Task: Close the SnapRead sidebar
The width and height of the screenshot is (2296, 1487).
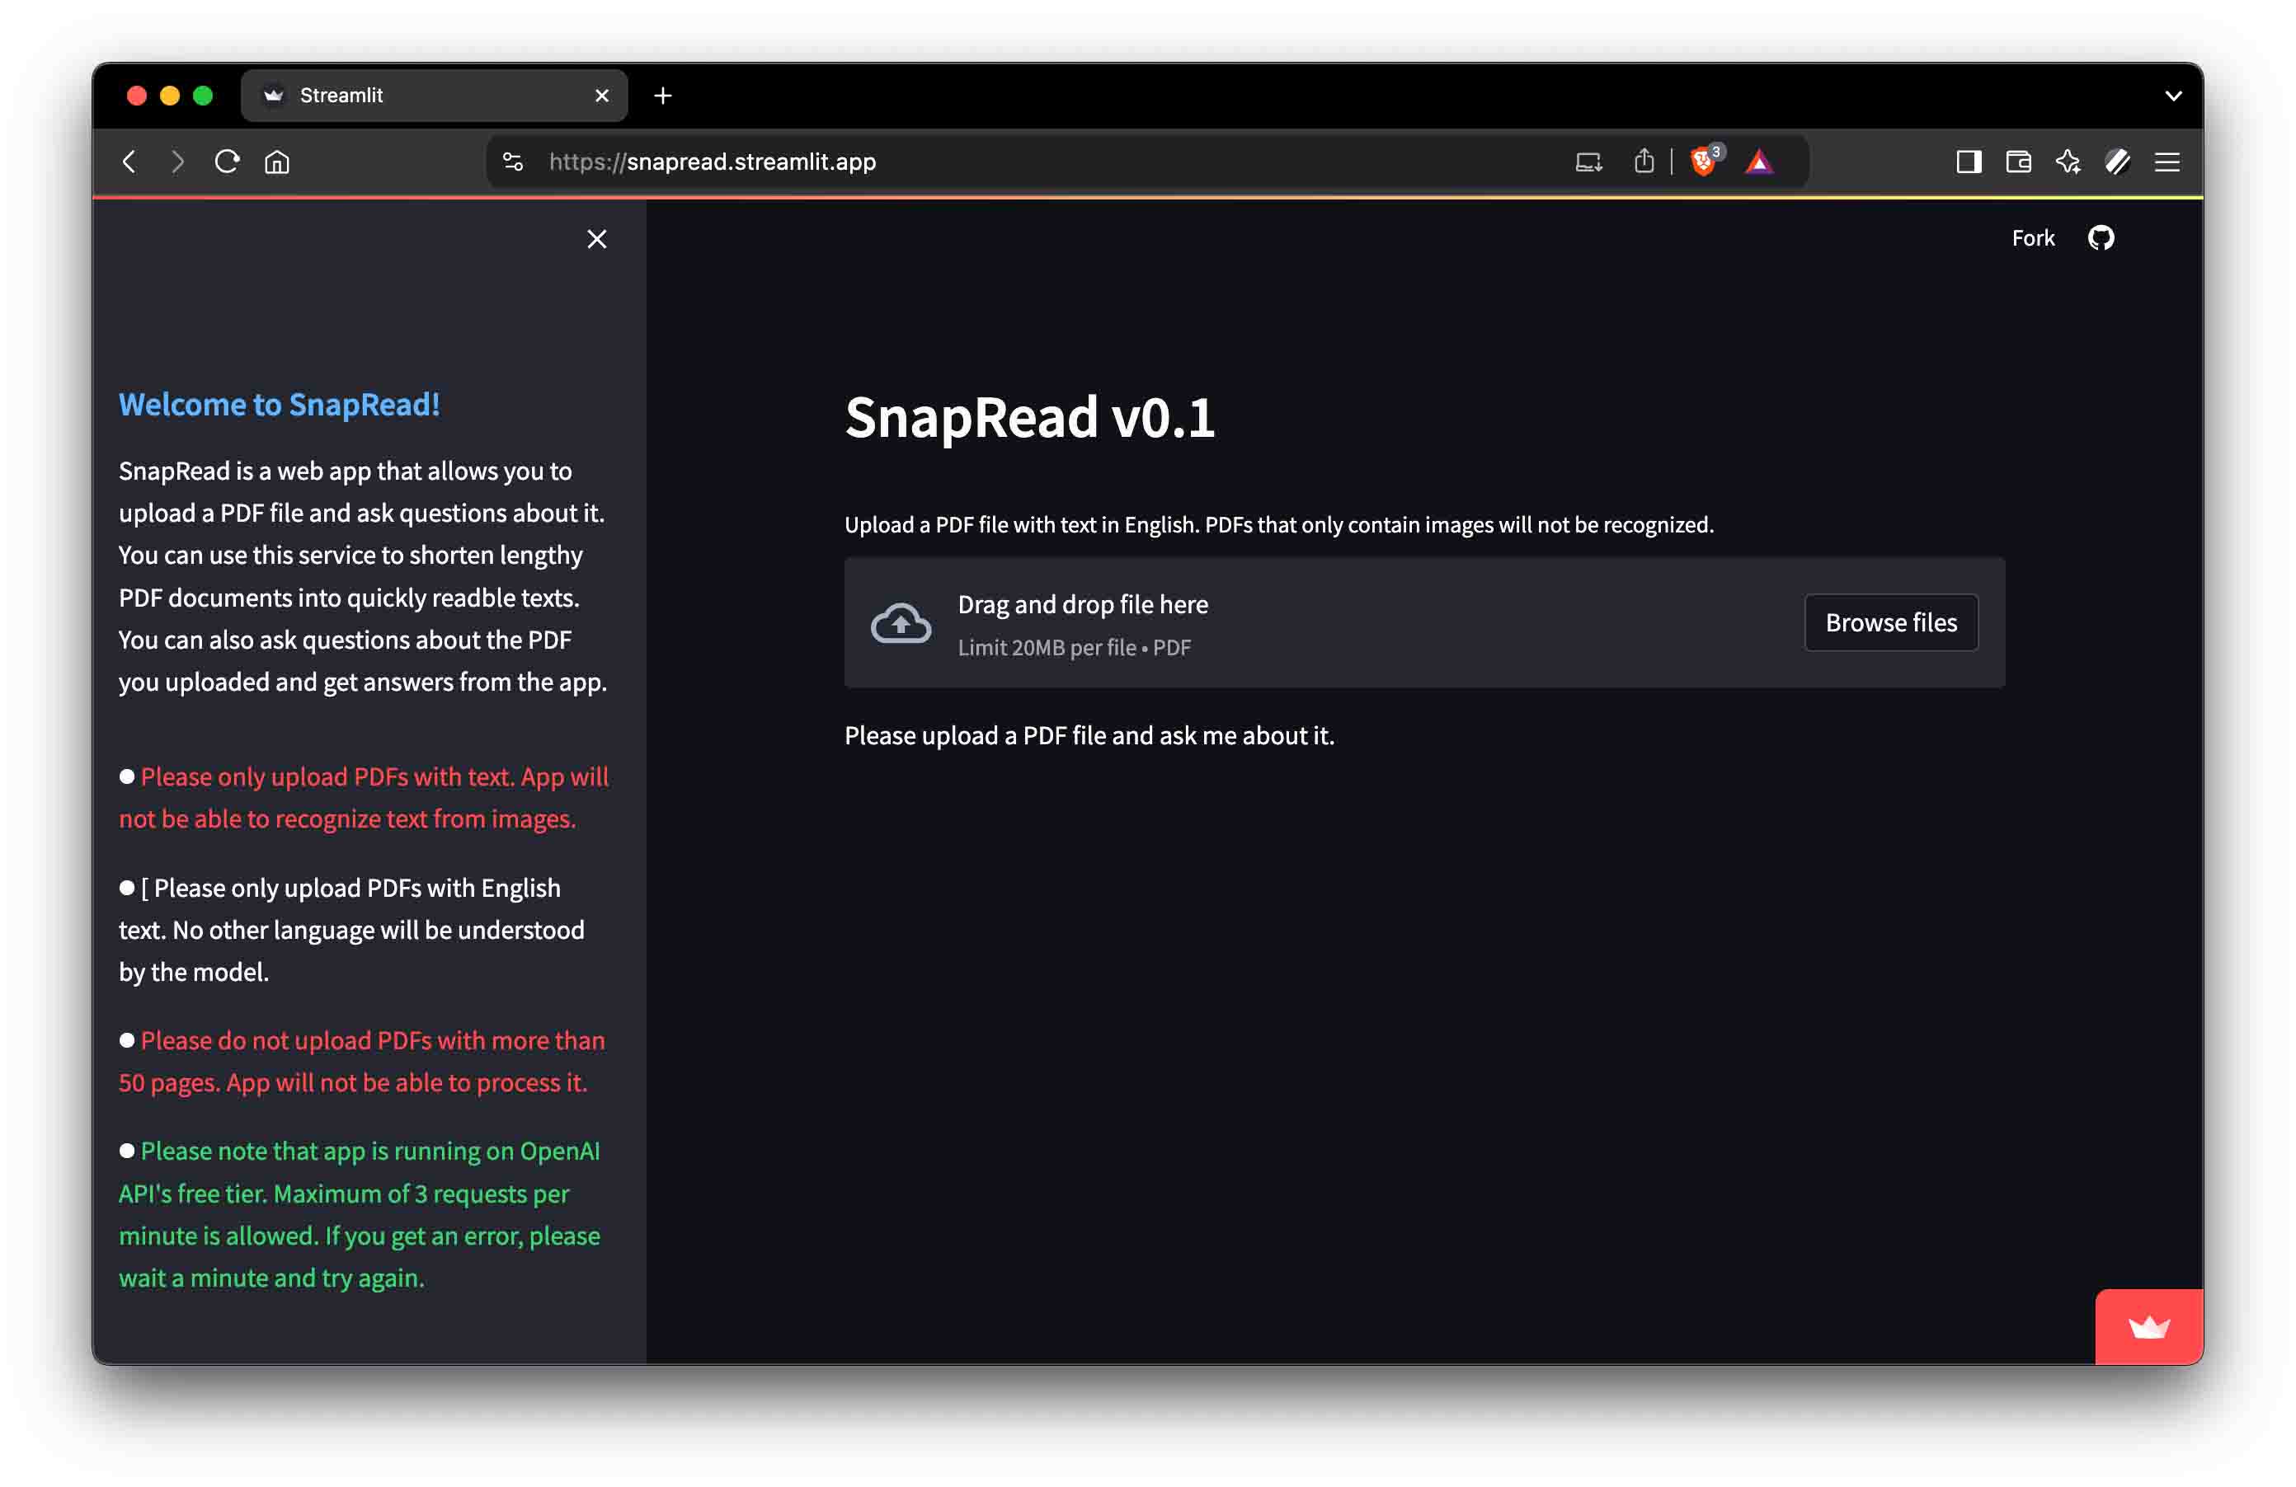Action: click(597, 239)
